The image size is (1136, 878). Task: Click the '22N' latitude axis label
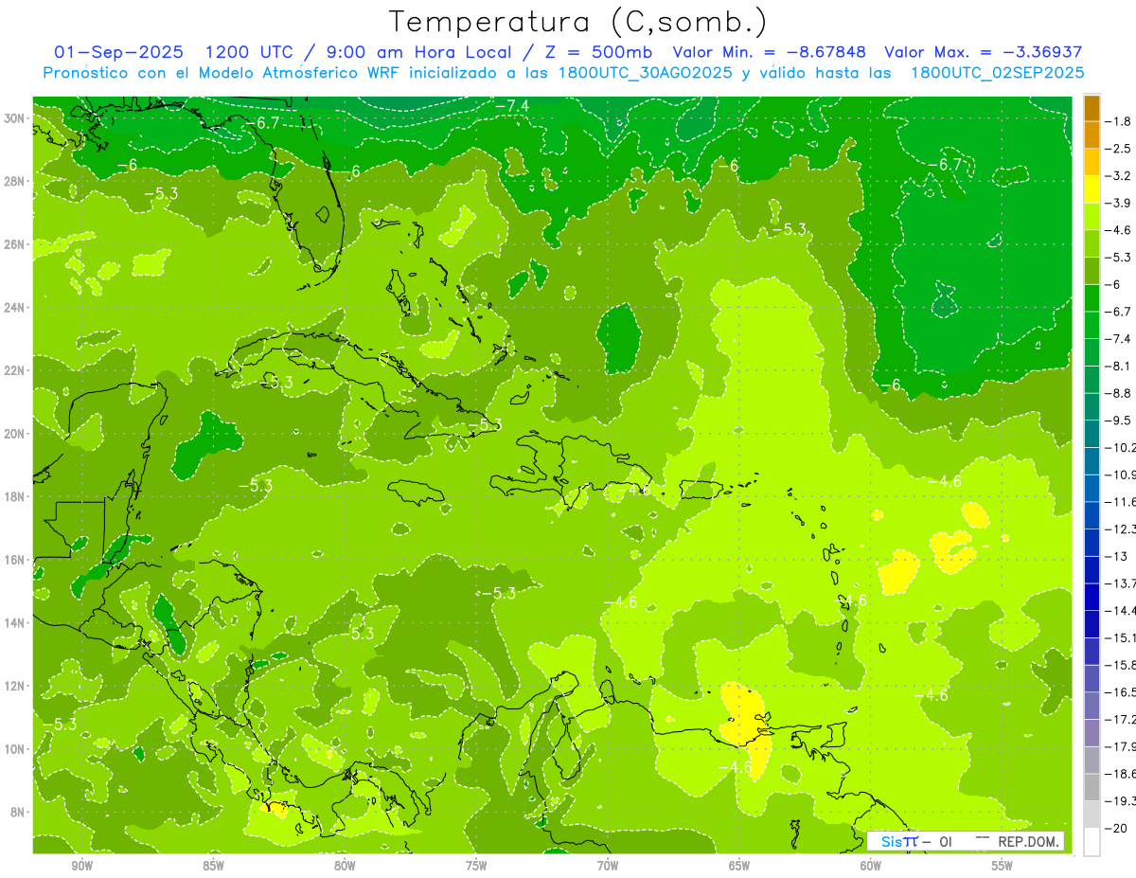(x=16, y=370)
